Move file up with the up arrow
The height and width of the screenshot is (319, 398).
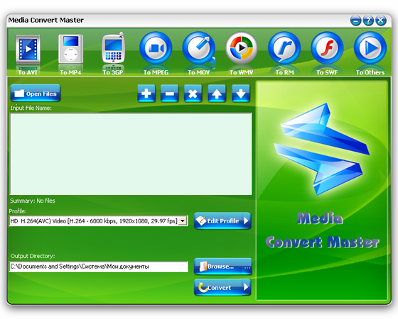click(x=217, y=94)
